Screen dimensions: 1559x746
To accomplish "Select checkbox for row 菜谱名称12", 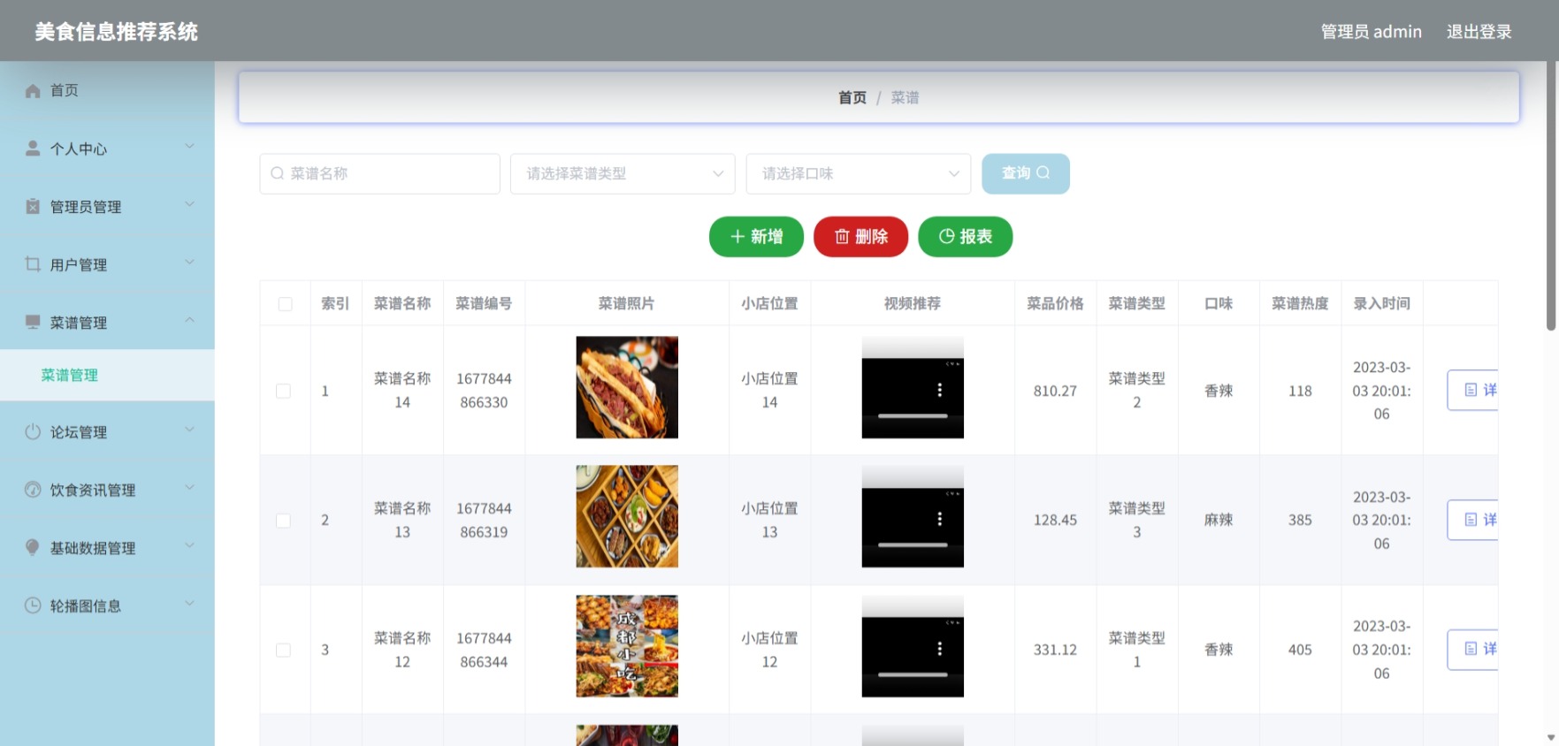I will (283, 650).
